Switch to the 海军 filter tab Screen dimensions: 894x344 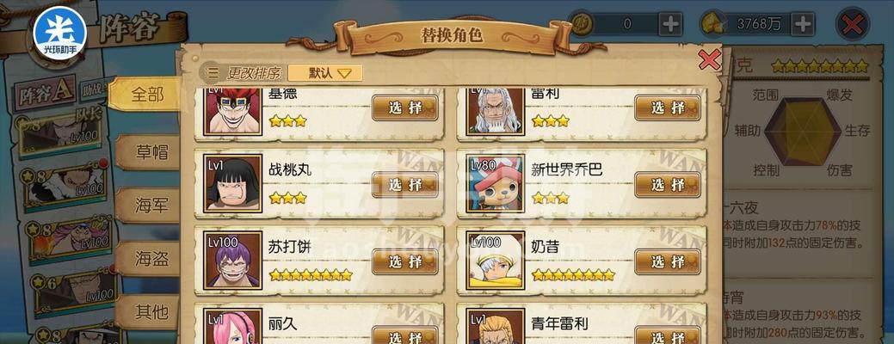[x=149, y=206]
